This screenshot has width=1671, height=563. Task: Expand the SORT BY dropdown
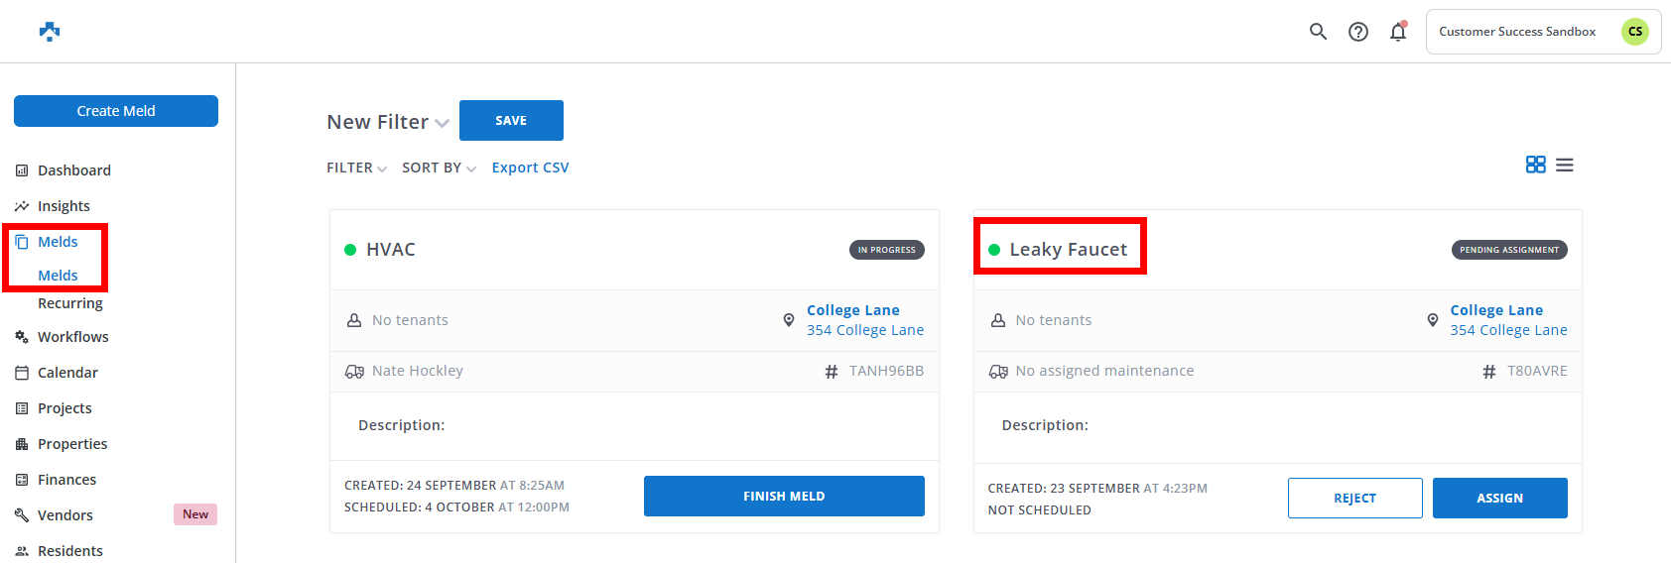(439, 168)
